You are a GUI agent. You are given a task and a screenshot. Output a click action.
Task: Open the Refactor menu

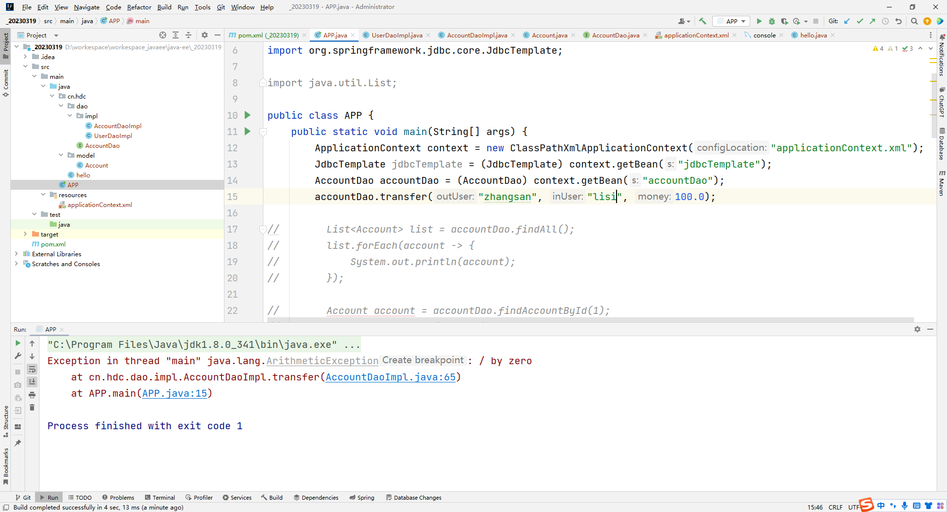[139, 7]
